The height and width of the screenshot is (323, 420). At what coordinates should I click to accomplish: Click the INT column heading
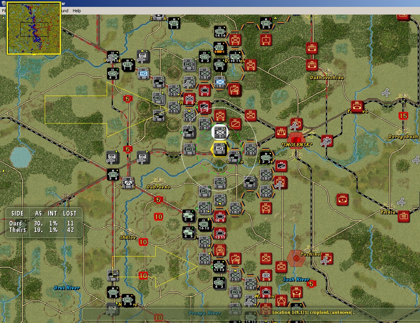click(52, 213)
